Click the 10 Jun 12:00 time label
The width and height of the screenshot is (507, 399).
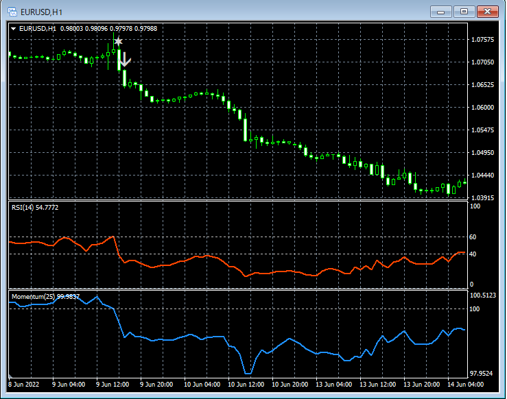click(247, 385)
